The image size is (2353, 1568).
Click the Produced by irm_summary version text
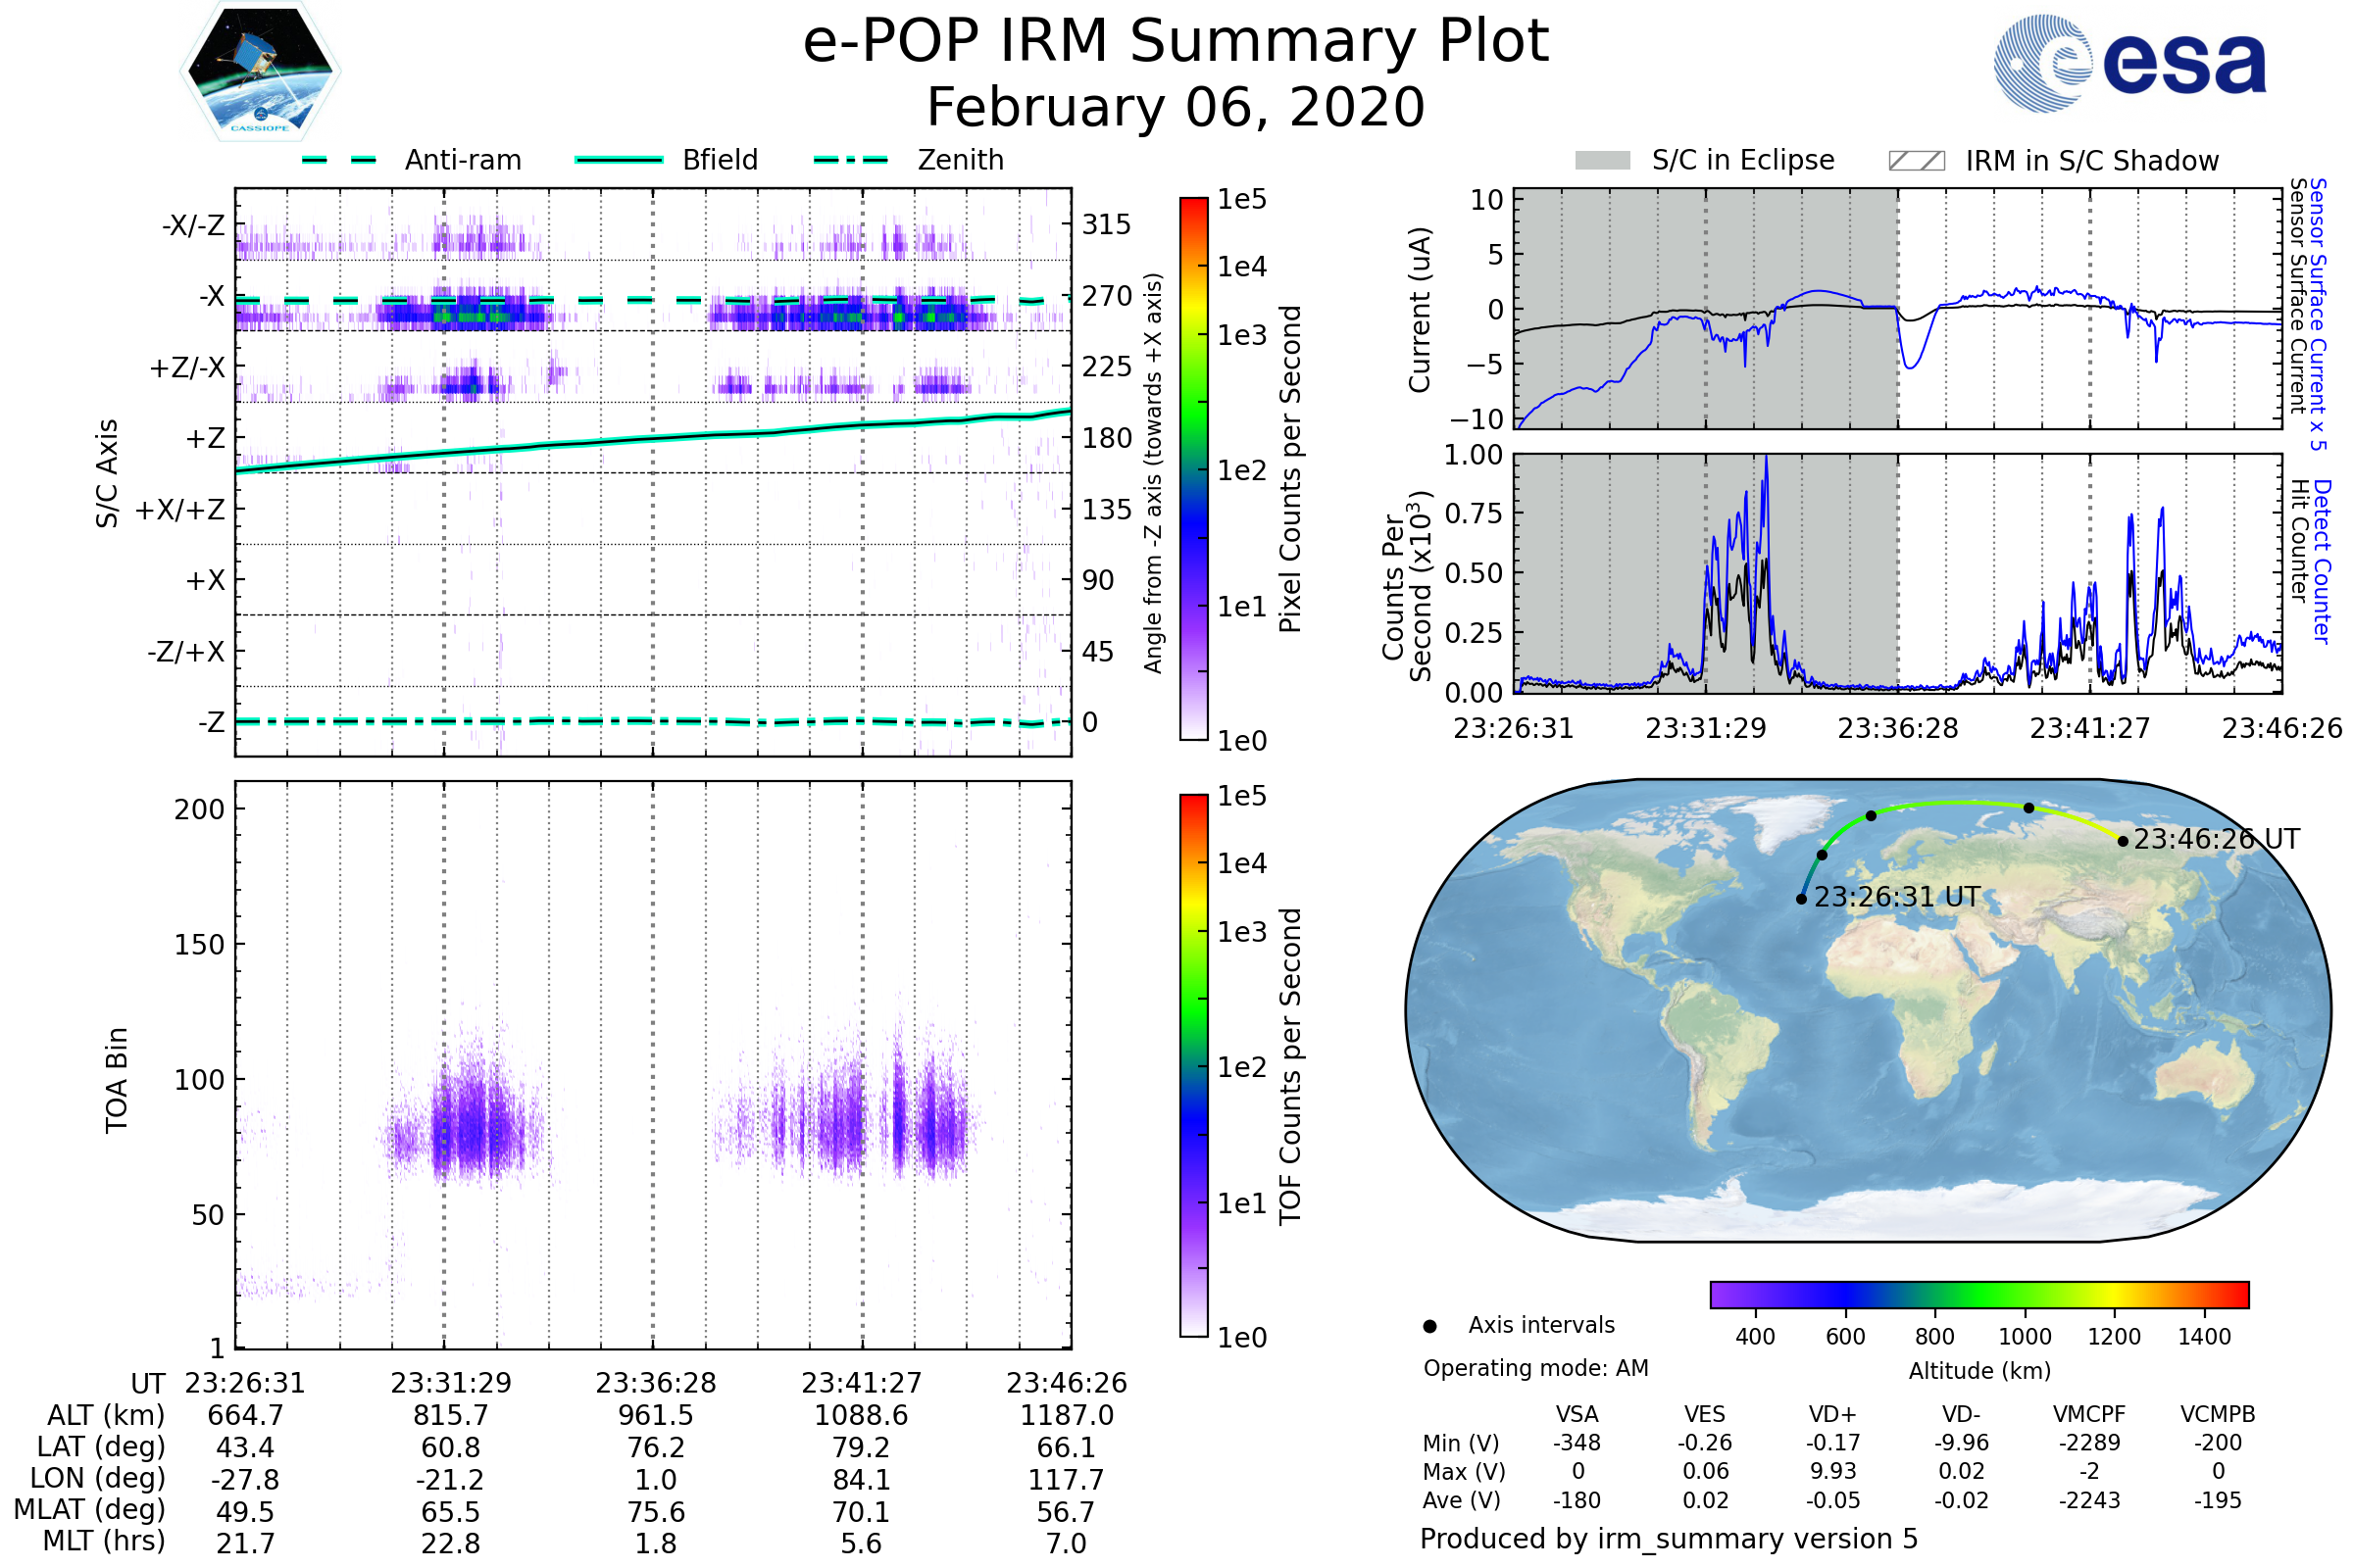pos(1668,1538)
